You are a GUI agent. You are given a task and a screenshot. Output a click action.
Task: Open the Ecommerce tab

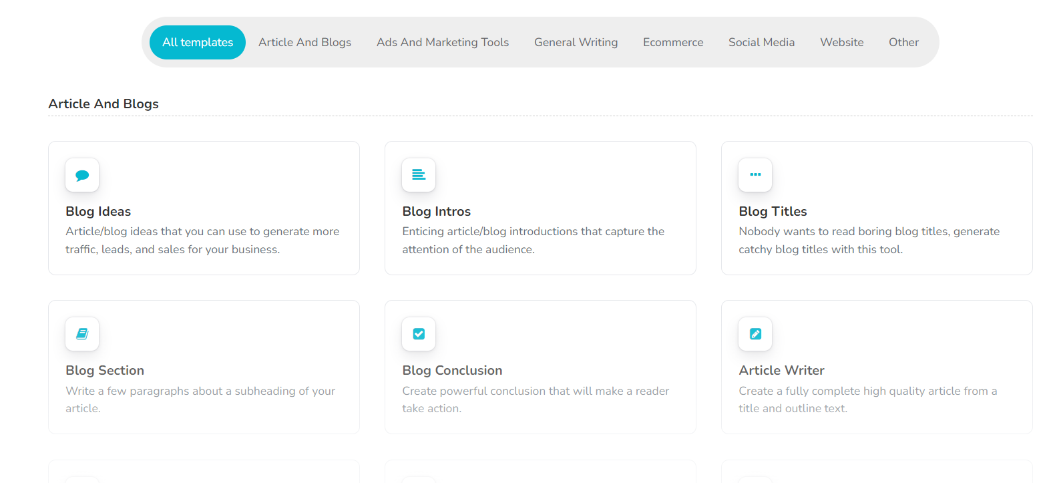673,42
